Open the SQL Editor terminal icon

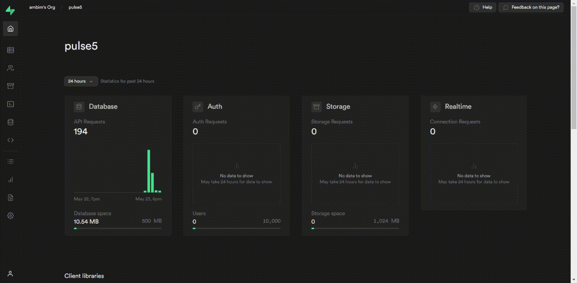click(x=11, y=104)
